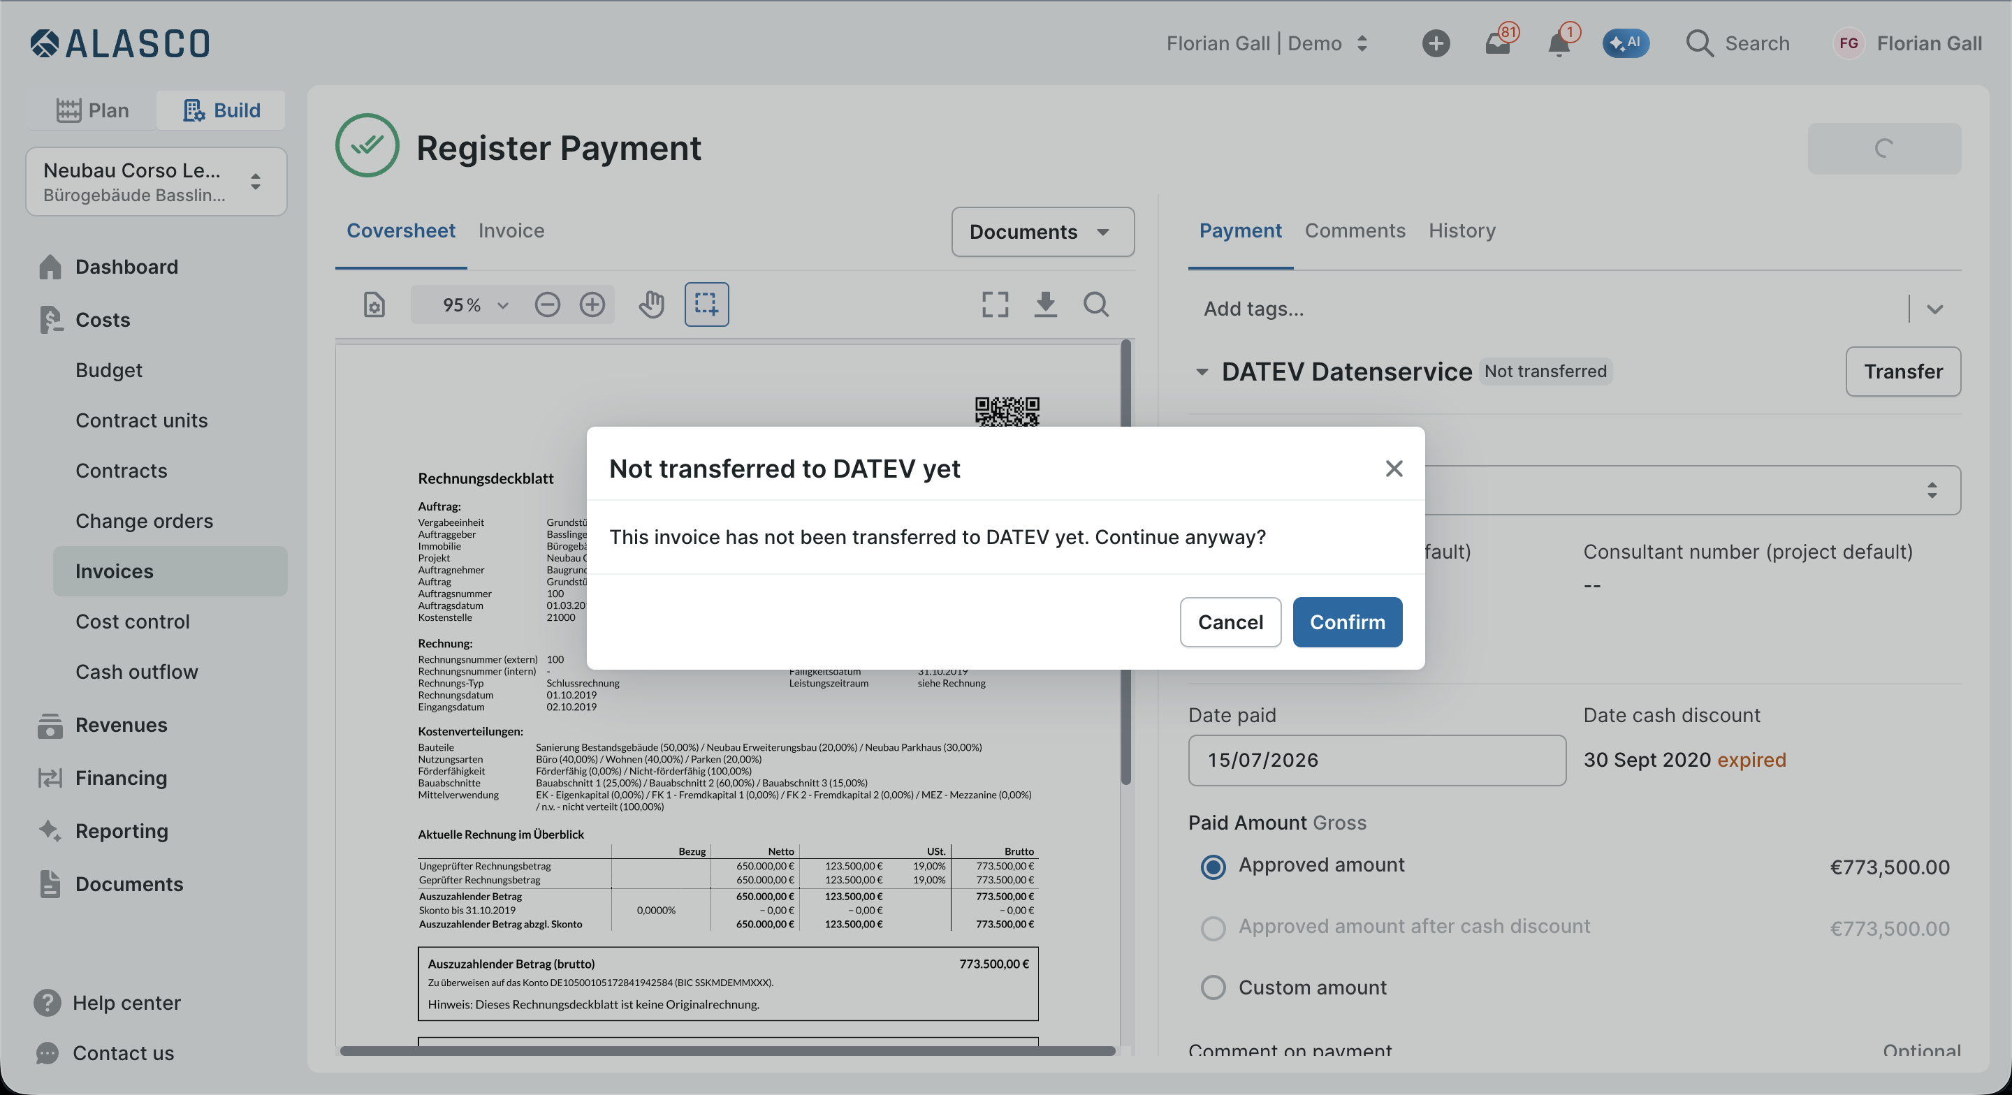The width and height of the screenshot is (2012, 1095).
Task: Click the Add tags input field
Action: pos(1547,309)
